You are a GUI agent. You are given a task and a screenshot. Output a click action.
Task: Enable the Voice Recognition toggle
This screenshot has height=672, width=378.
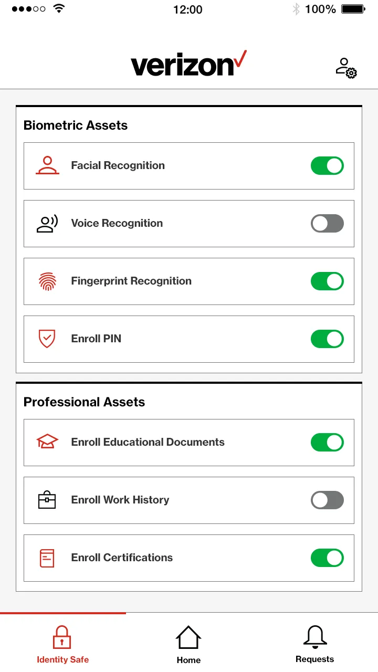point(327,224)
